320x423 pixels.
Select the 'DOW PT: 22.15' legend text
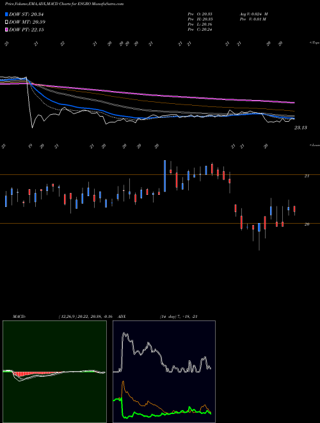26,29
